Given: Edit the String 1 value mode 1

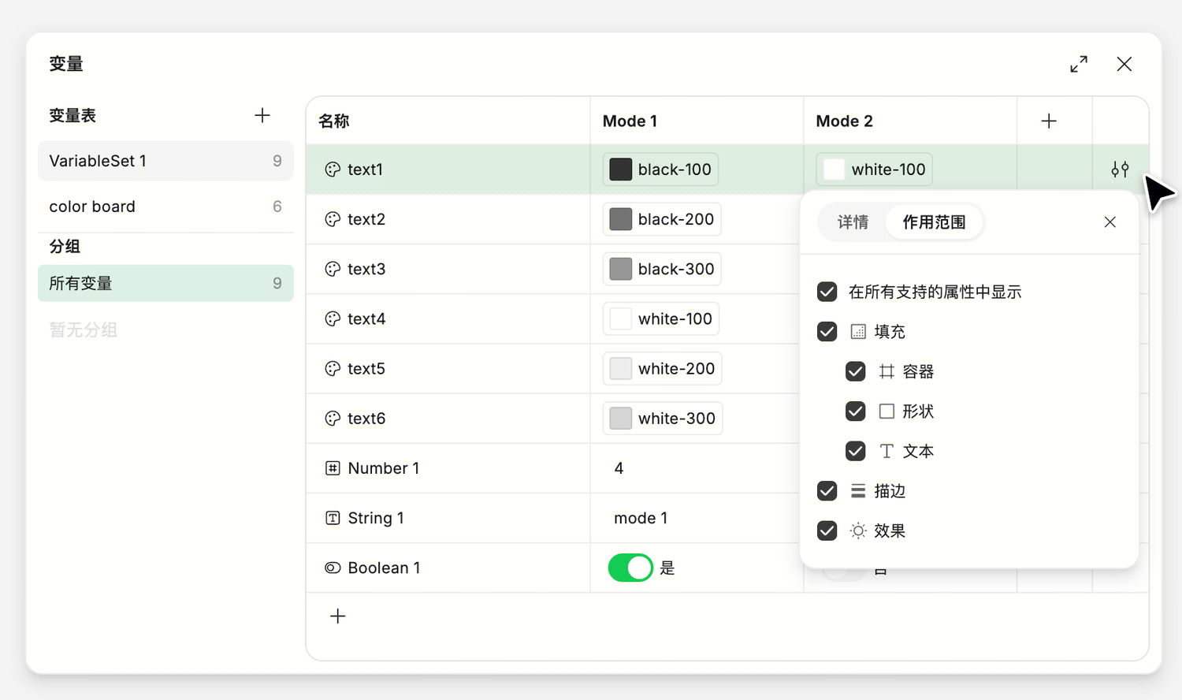Looking at the screenshot, I should tap(641, 518).
